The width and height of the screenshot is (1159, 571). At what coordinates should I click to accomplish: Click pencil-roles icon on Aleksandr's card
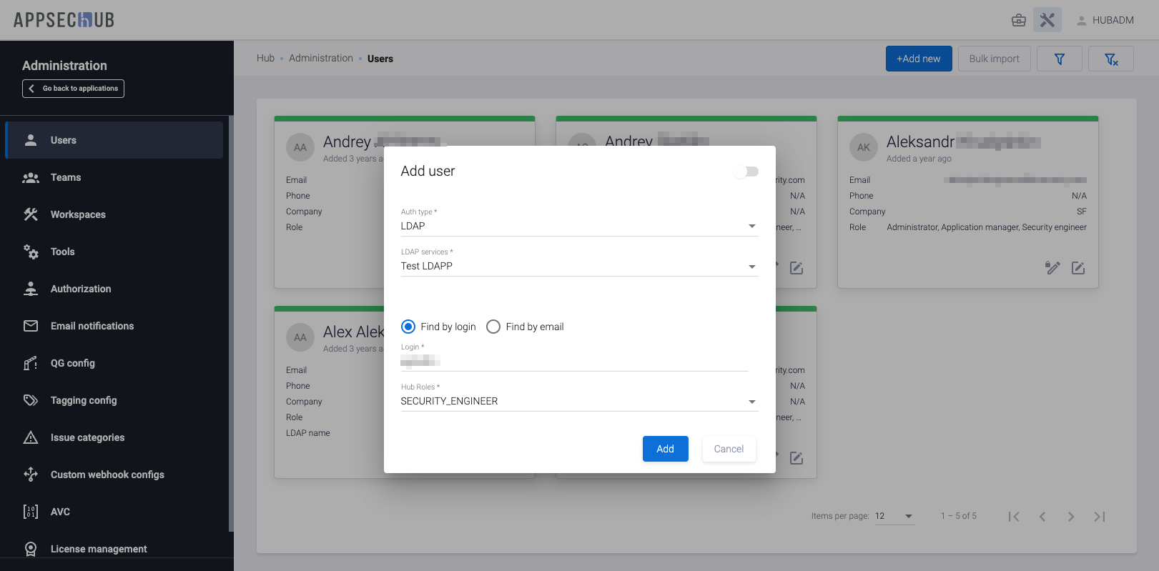[x=1052, y=268]
